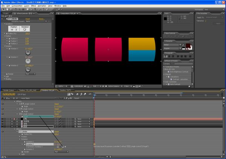This screenshot has height=159, width=226.
Task: Select the Rotation tool in toolbar
Action: tap(16, 9)
